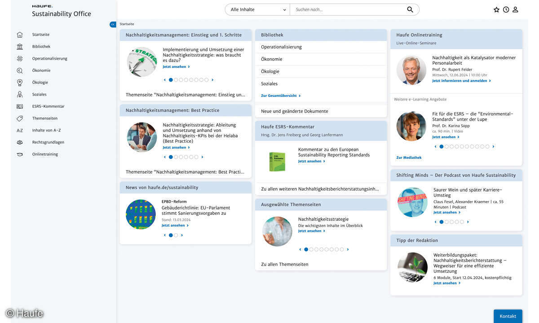539x323 pixels.
Task: Click the Onlinetraining graduation cap icon
Action: [x=19, y=154]
